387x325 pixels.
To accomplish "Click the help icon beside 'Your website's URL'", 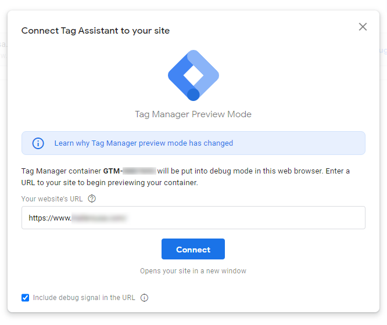I will click(x=92, y=198).
